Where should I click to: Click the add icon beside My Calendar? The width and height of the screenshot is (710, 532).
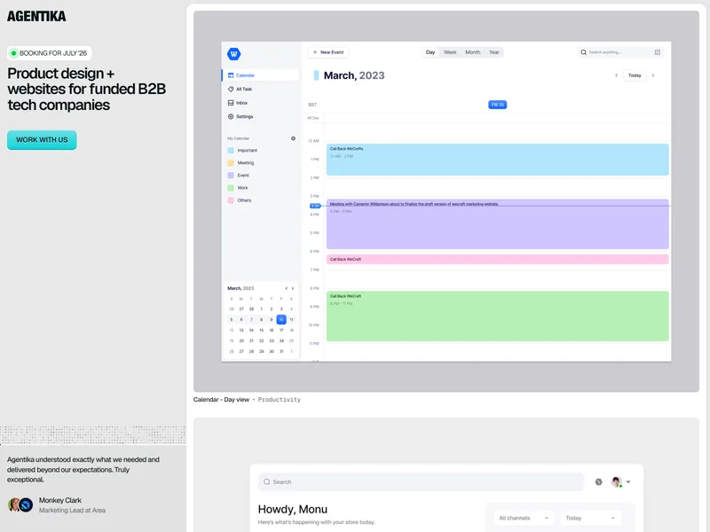point(293,138)
